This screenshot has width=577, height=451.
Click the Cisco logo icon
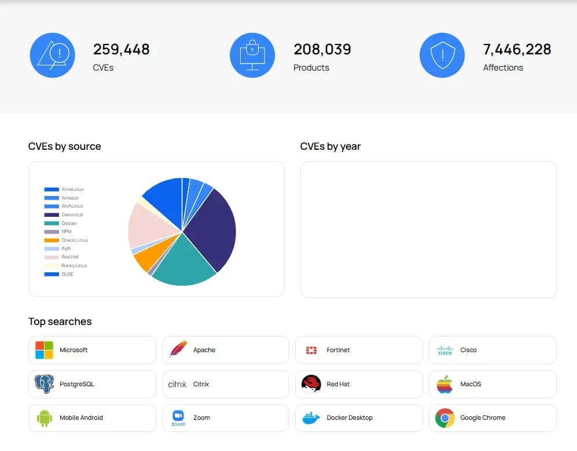click(444, 350)
